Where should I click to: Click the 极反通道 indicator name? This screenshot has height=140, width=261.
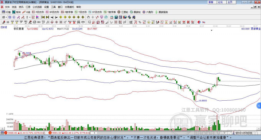click(x=19, y=29)
